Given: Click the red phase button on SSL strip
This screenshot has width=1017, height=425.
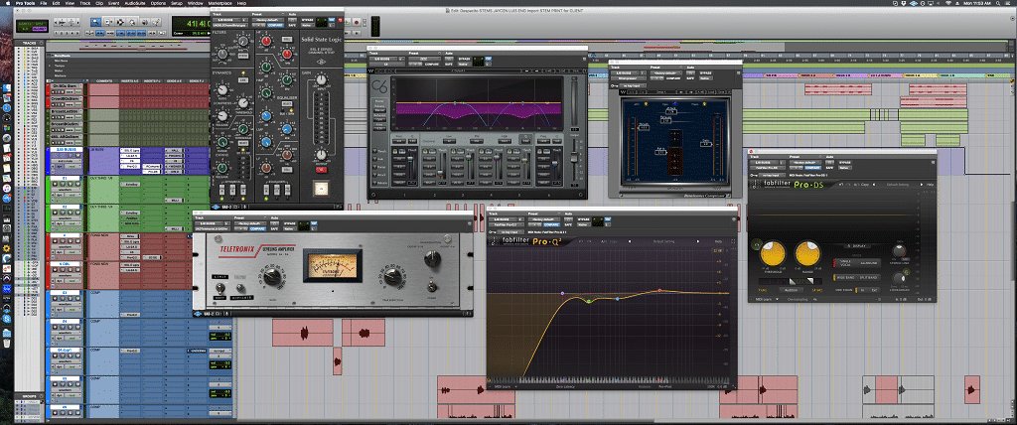Looking at the screenshot, I should tap(321, 170).
